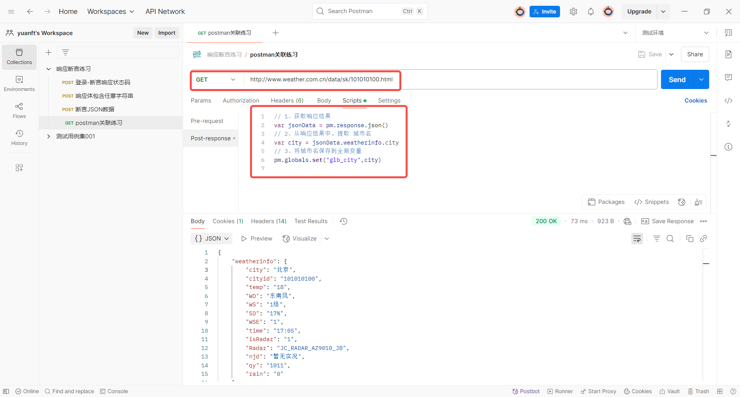
Task: Expand the 测试用例集001 collection
Action: [x=49, y=136]
